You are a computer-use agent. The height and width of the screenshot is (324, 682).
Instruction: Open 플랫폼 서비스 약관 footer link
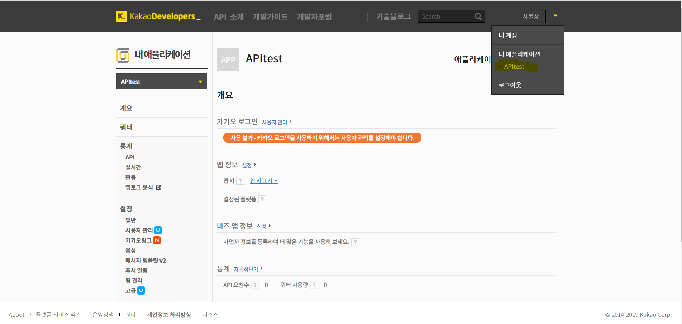click(58, 315)
